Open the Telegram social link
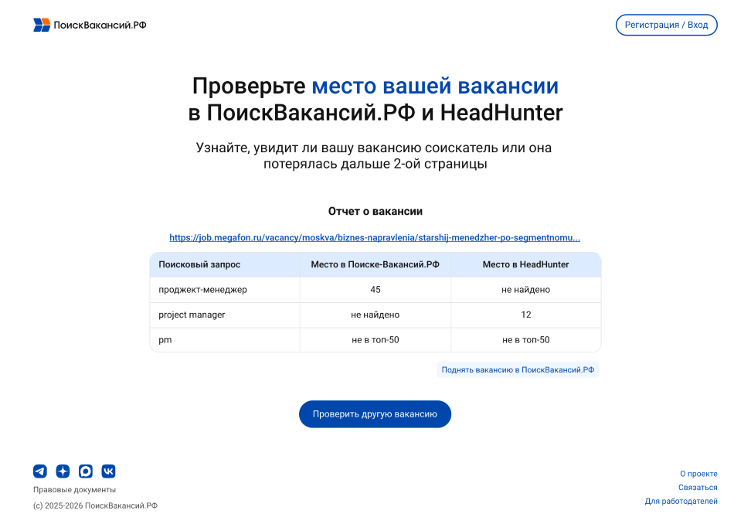Viewport: 751px width, 524px height. [40, 471]
